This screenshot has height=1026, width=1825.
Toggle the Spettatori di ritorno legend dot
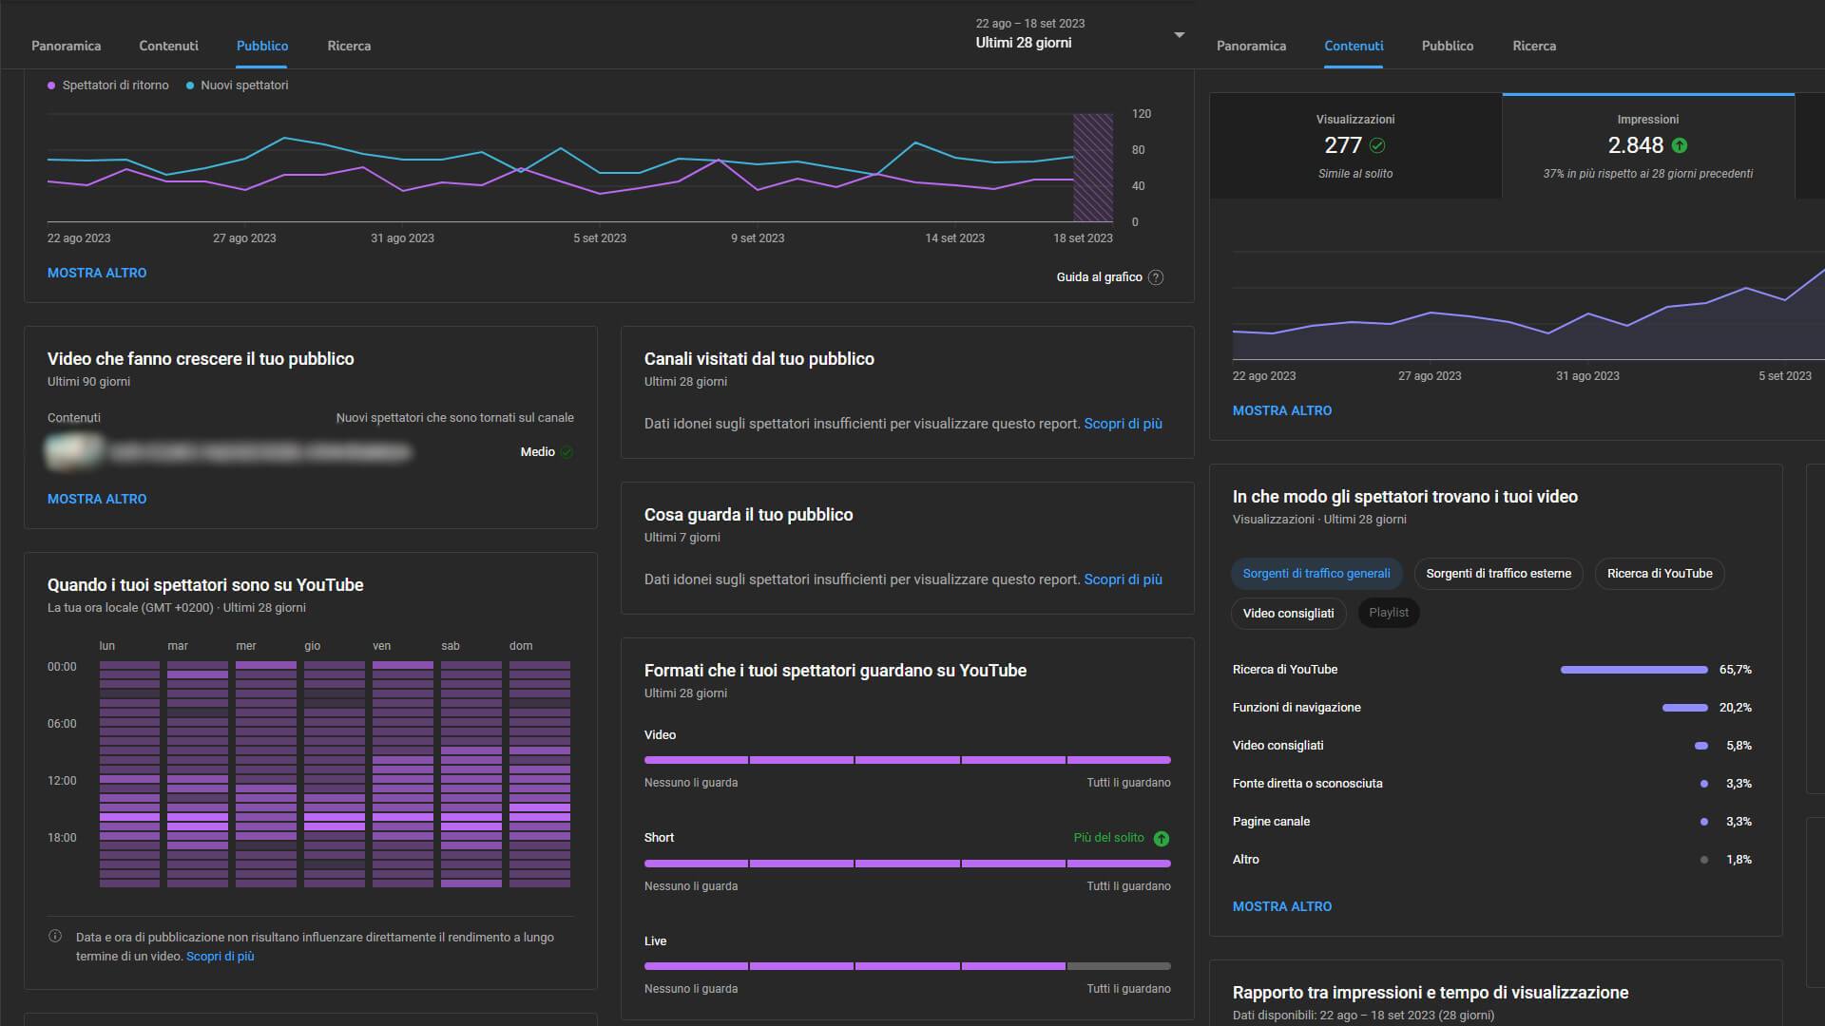(51, 85)
